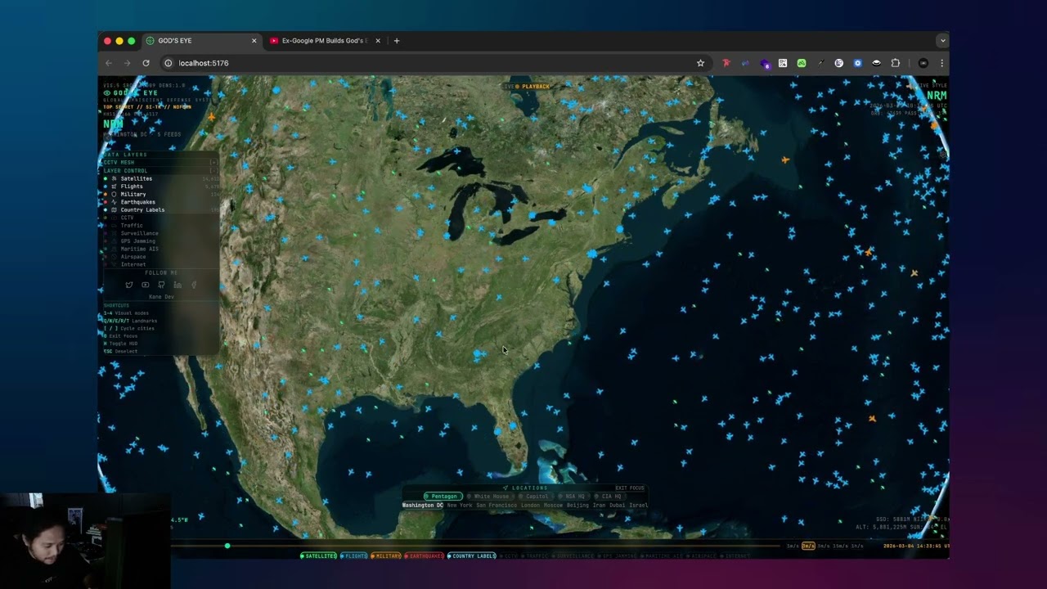Image resolution: width=1047 pixels, height=589 pixels.
Task: Click Exit Focus in the locations panel
Action: pos(630,488)
